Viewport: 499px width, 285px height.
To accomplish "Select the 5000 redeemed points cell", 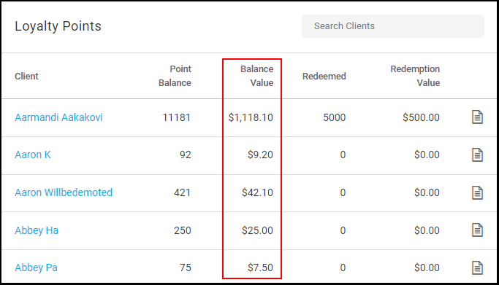I will 334,117.
